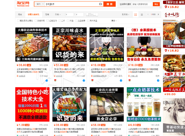The image size is (185, 136).
Task: Switch to list view layout
Action: 142,15
